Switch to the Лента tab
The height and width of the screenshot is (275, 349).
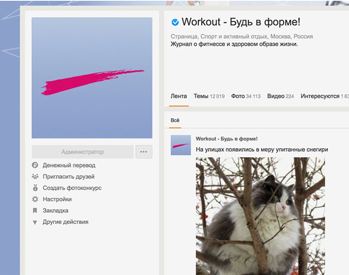pos(179,96)
